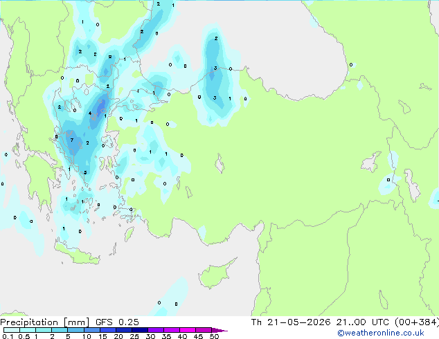Select the 2–5 mm legend color swatch
The height and width of the screenshot is (339, 439).
point(60,330)
